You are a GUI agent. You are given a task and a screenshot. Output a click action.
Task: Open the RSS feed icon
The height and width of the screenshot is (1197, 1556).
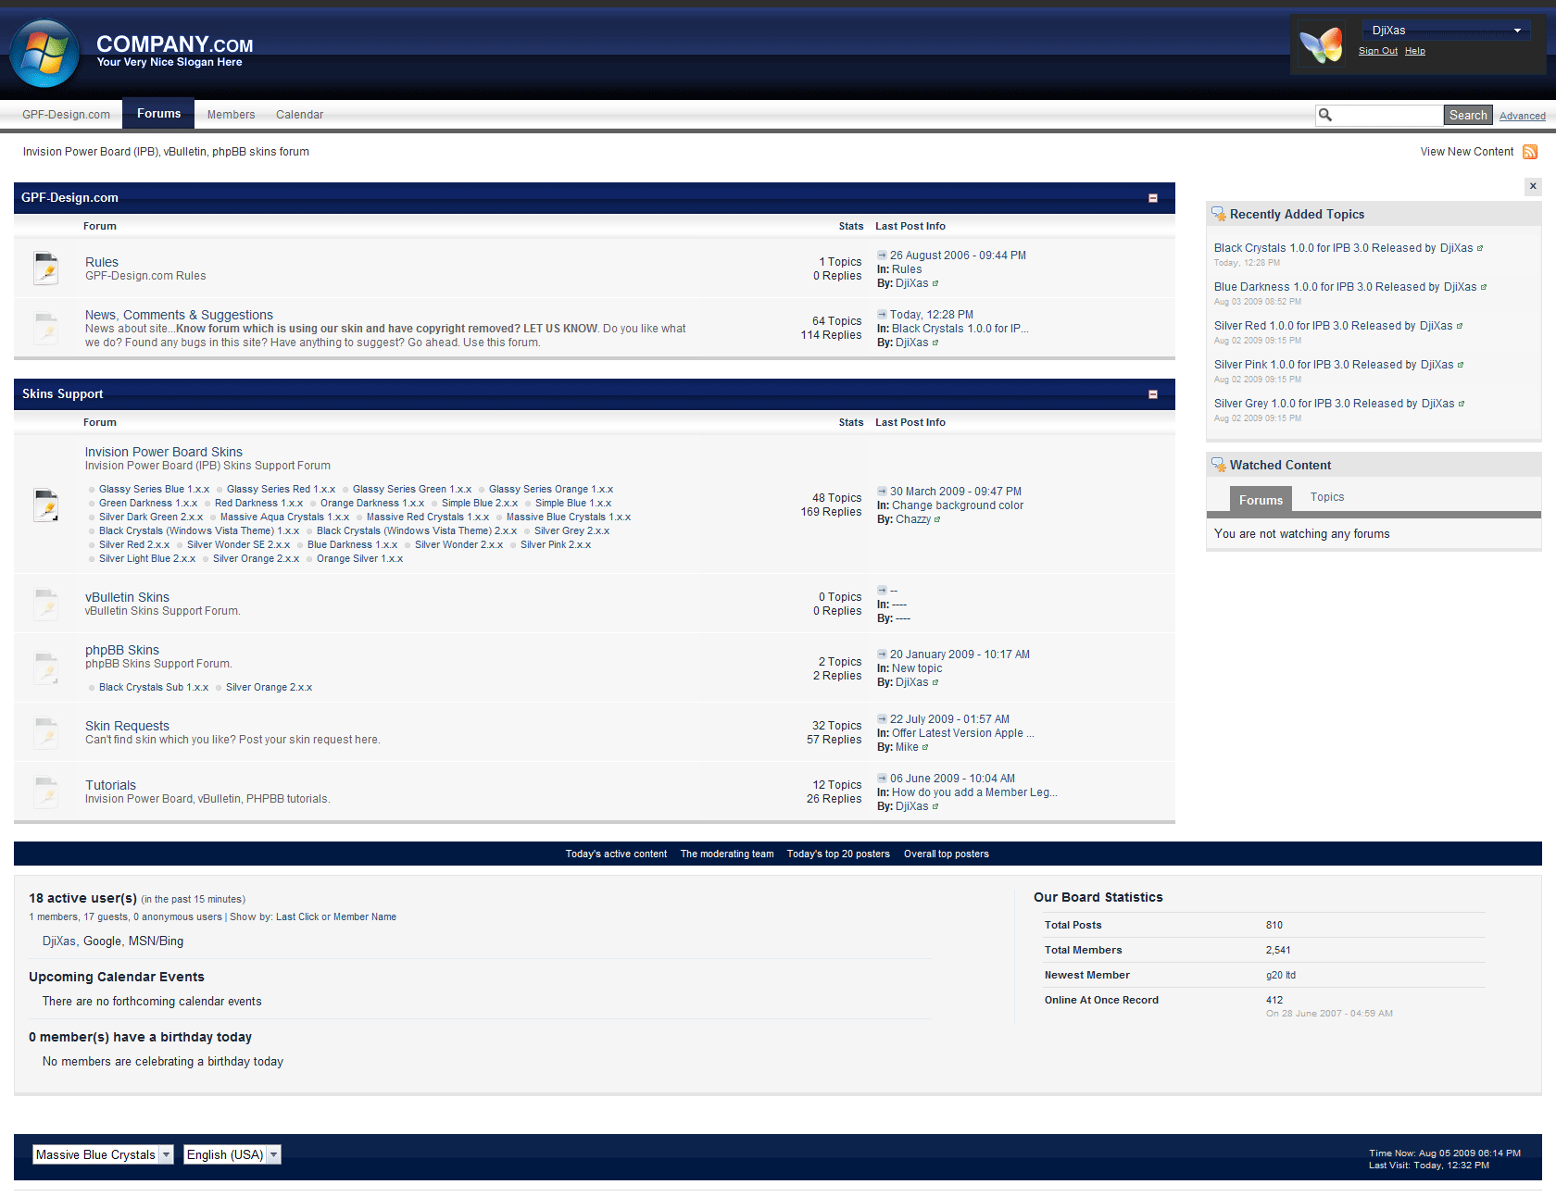[1530, 152]
